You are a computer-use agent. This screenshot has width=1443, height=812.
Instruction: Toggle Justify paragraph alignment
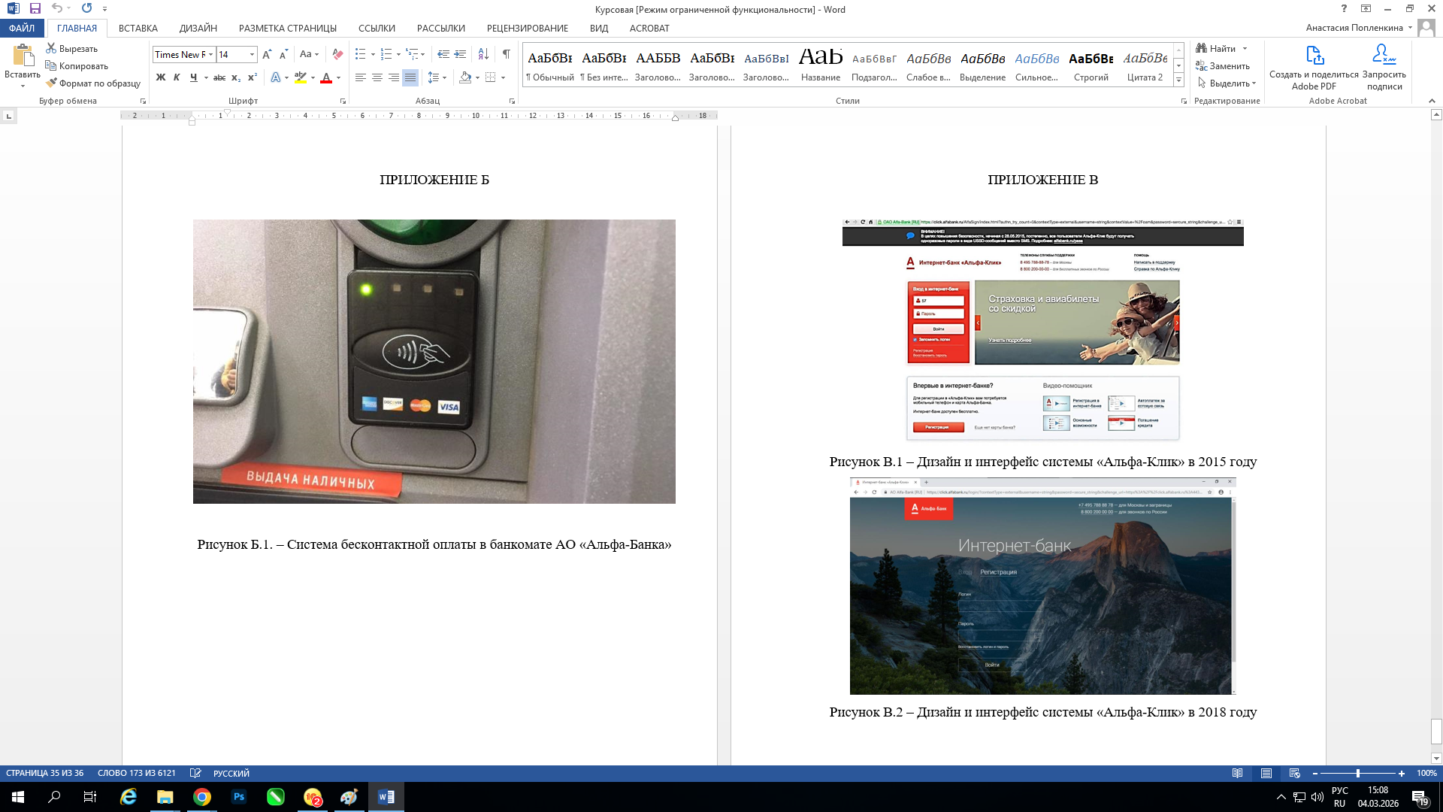click(410, 77)
